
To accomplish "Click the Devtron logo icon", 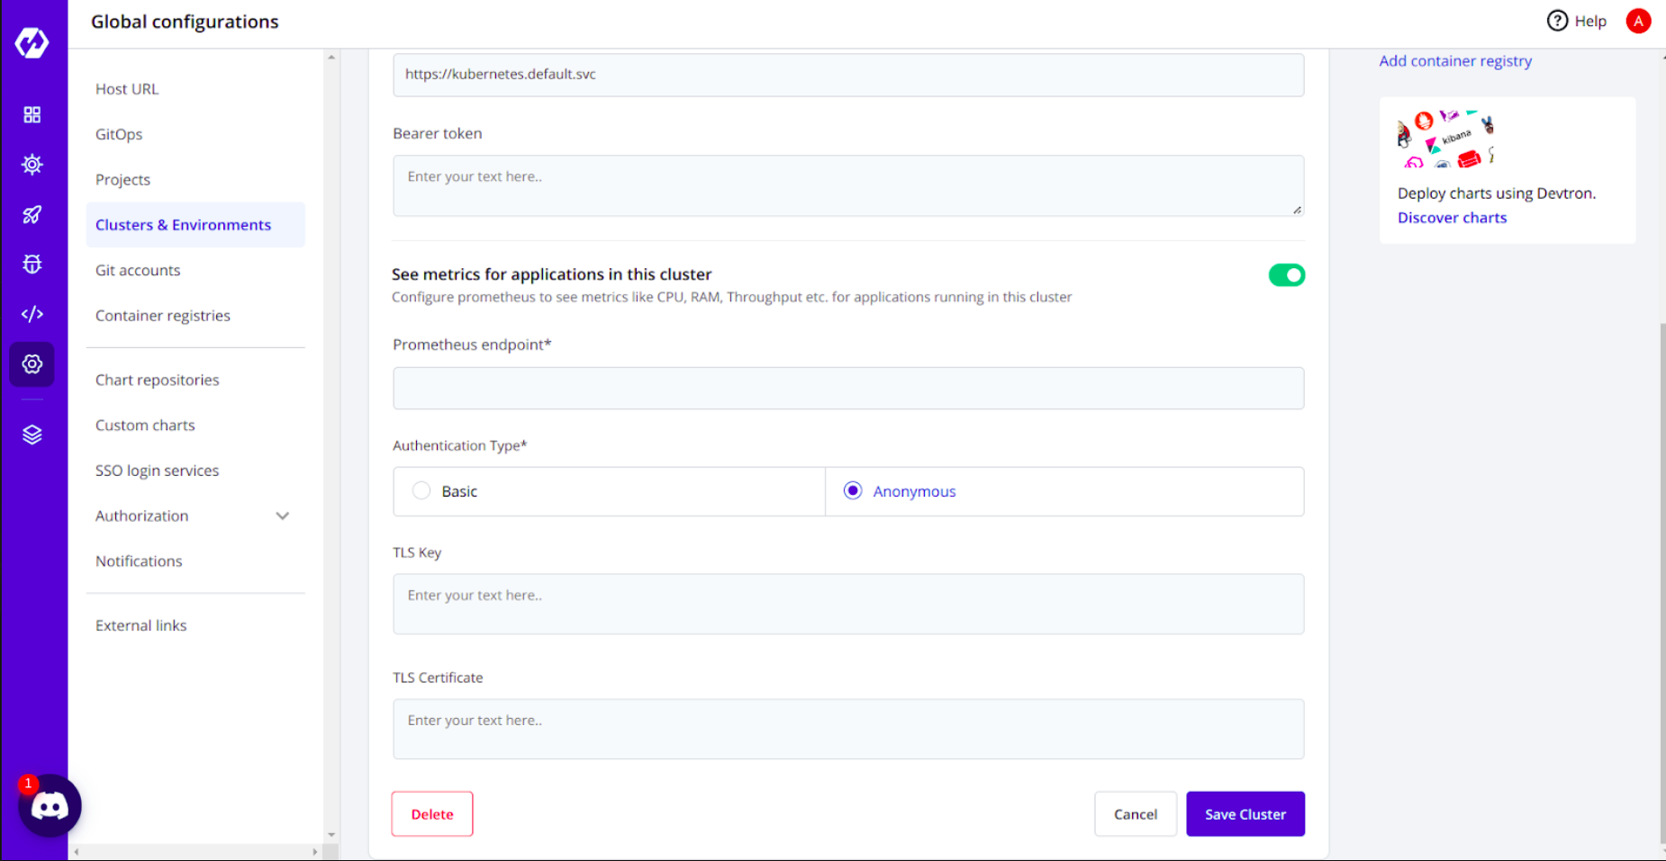I will point(32,41).
